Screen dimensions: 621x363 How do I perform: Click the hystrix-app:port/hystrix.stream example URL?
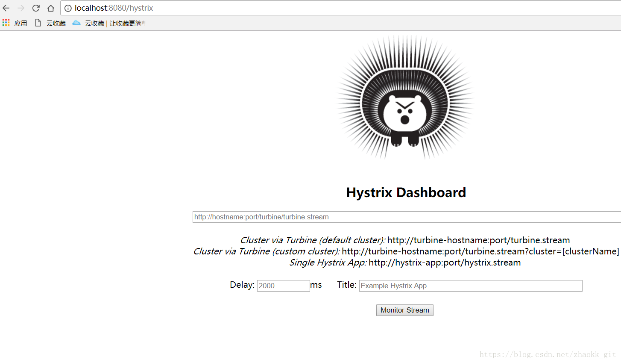pos(445,263)
